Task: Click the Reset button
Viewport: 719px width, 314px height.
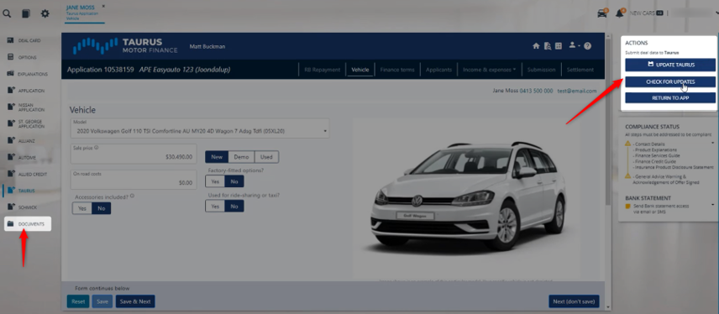Action: click(78, 301)
